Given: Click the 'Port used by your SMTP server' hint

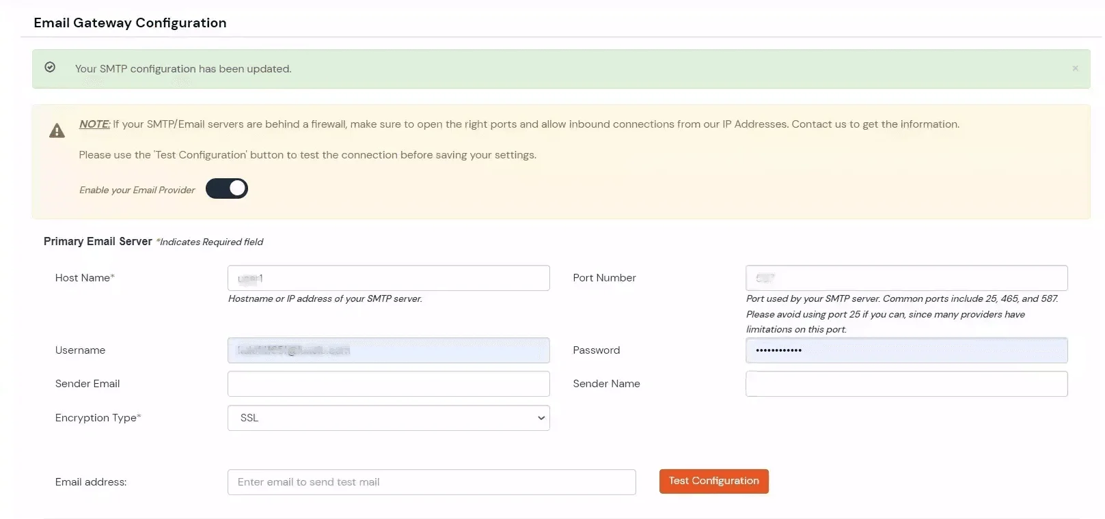Looking at the screenshot, I should pyautogui.click(x=902, y=314).
